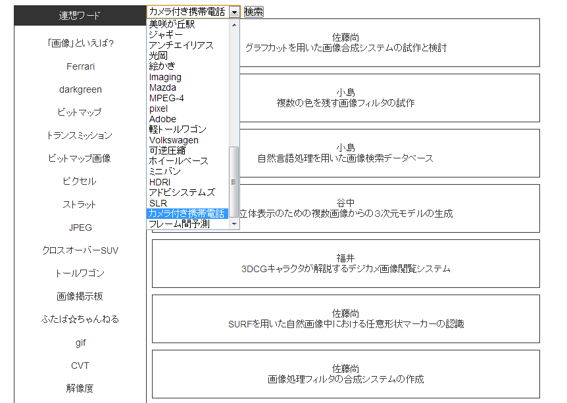Click the dropdown list scroll-down arrow
This screenshot has width=567, height=403.
tap(234, 224)
